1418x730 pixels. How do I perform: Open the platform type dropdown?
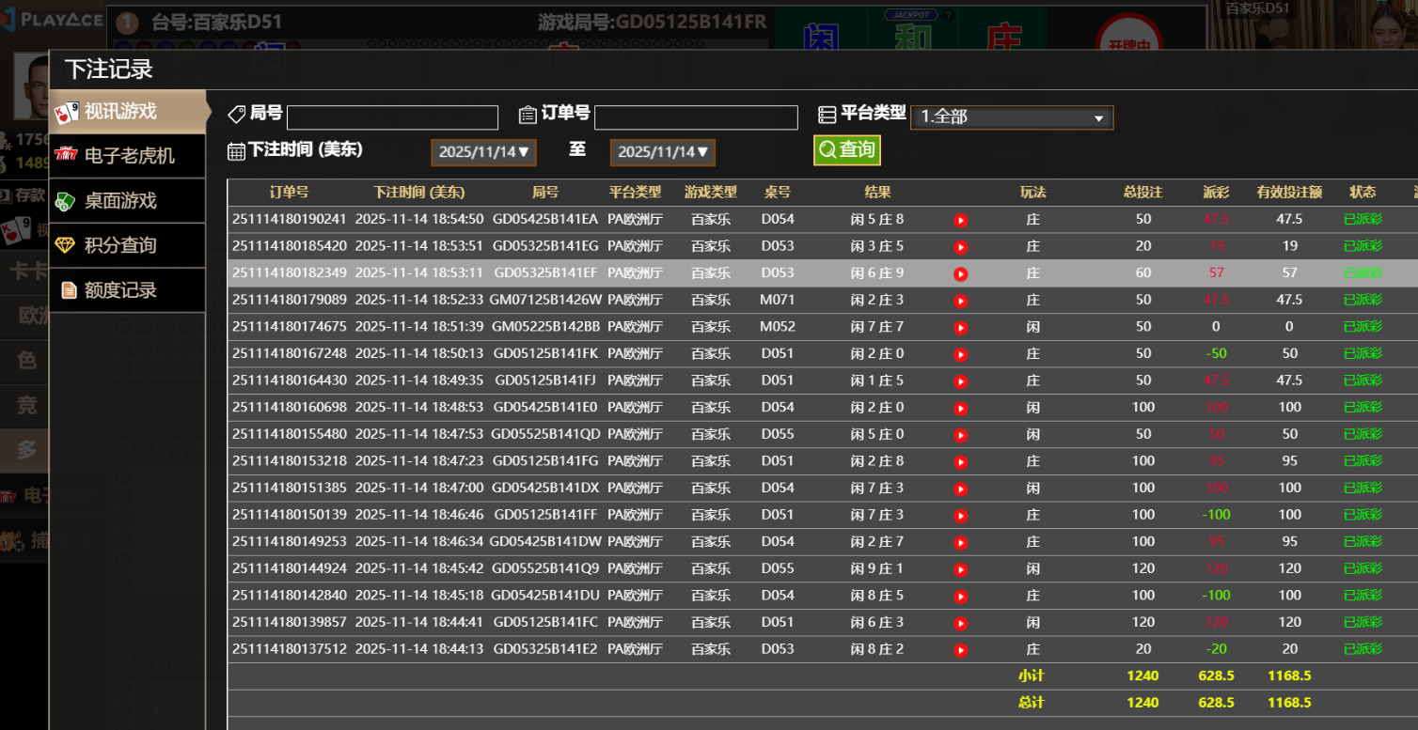click(x=1011, y=117)
